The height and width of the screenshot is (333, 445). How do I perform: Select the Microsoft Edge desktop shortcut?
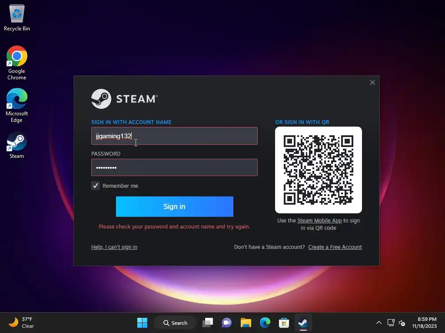click(17, 105)
